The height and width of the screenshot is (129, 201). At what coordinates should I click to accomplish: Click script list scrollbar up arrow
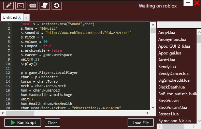(199, 32)
